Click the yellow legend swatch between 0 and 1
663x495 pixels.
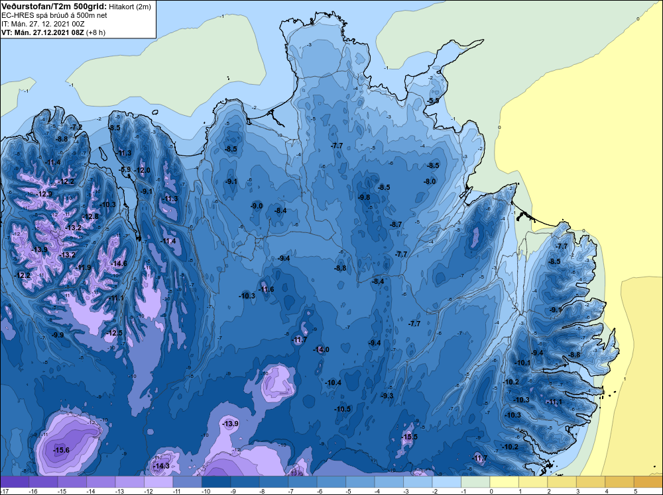[504, 482]
